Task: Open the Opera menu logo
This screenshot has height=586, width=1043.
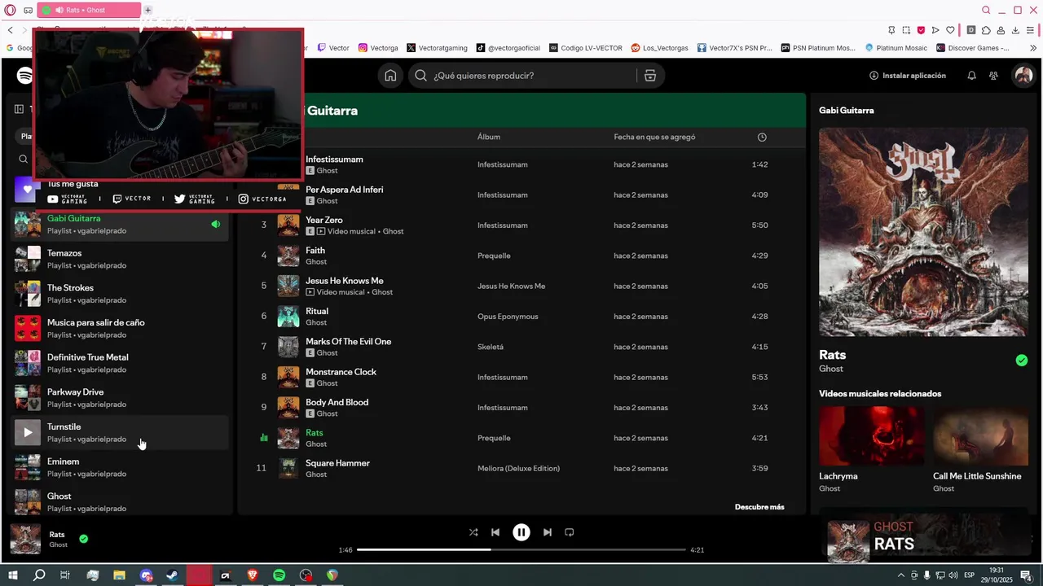Action: coord(11,11)
